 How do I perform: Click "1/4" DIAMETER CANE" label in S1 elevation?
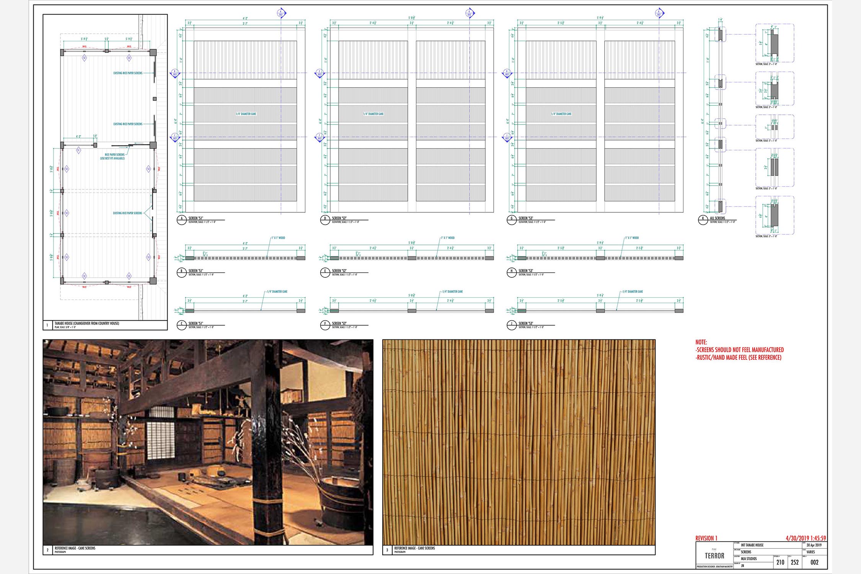point(246,114)
